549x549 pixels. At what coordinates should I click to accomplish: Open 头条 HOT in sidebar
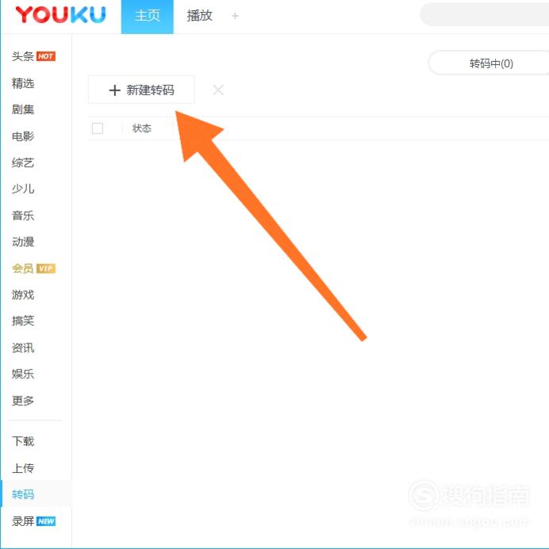[x=33, y=56]
